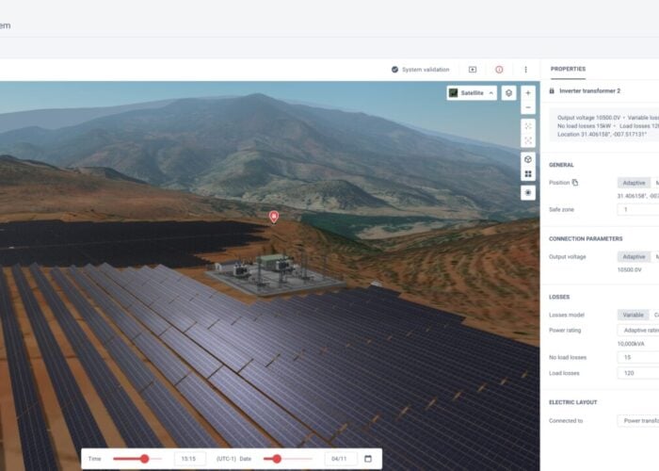Copy position with the Position copy icon
The width and height of the screenshot is (659, 471).
pos(575,183)
